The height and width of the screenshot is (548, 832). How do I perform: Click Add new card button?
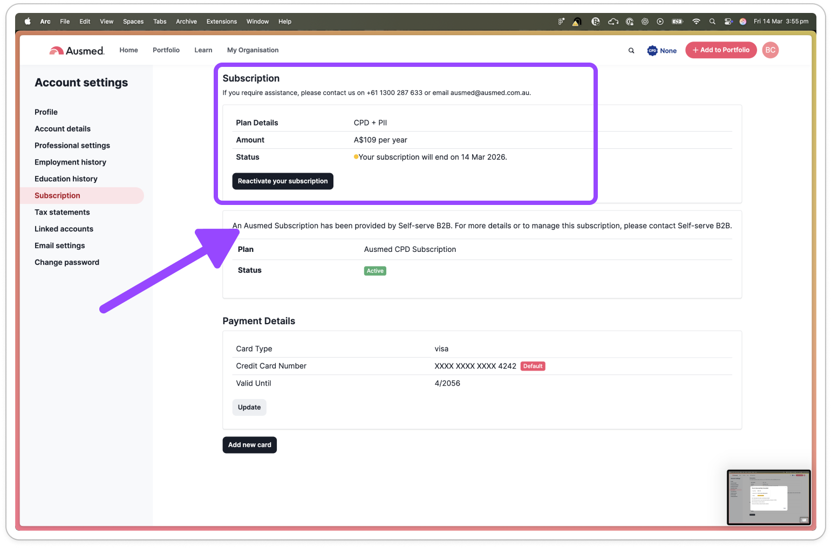pos(250,445)
